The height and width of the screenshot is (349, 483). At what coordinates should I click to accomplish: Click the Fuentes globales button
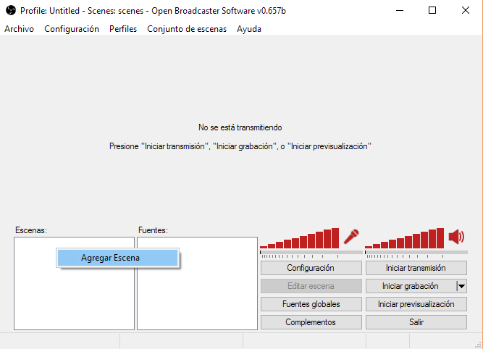(311, 304)
